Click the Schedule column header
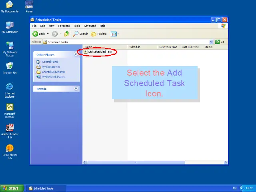 (135, 47)
